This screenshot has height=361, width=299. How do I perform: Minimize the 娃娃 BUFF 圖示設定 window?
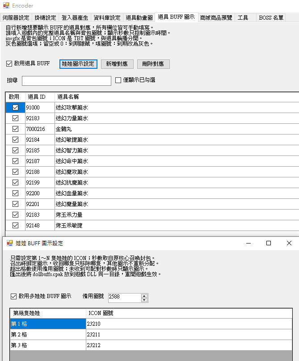248,243
